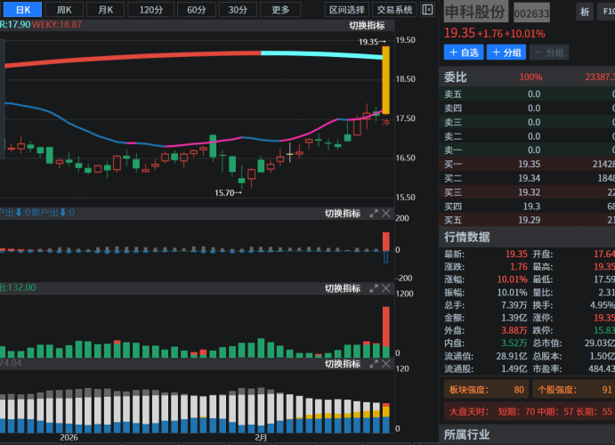Select the 月K monthly chart period
Screen dimensions: 615x445
106,10
